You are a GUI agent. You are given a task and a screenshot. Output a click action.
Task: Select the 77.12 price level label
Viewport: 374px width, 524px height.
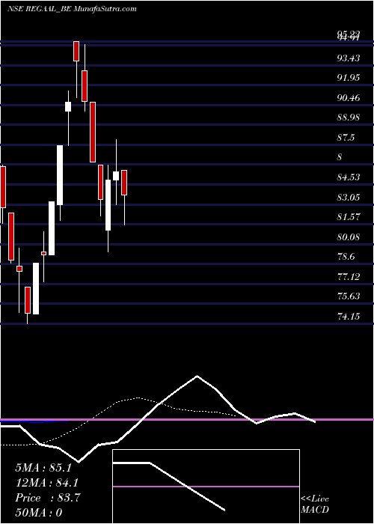(x=349, y=276)
